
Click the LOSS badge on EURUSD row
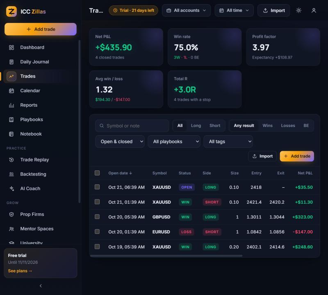pos(186,232)
